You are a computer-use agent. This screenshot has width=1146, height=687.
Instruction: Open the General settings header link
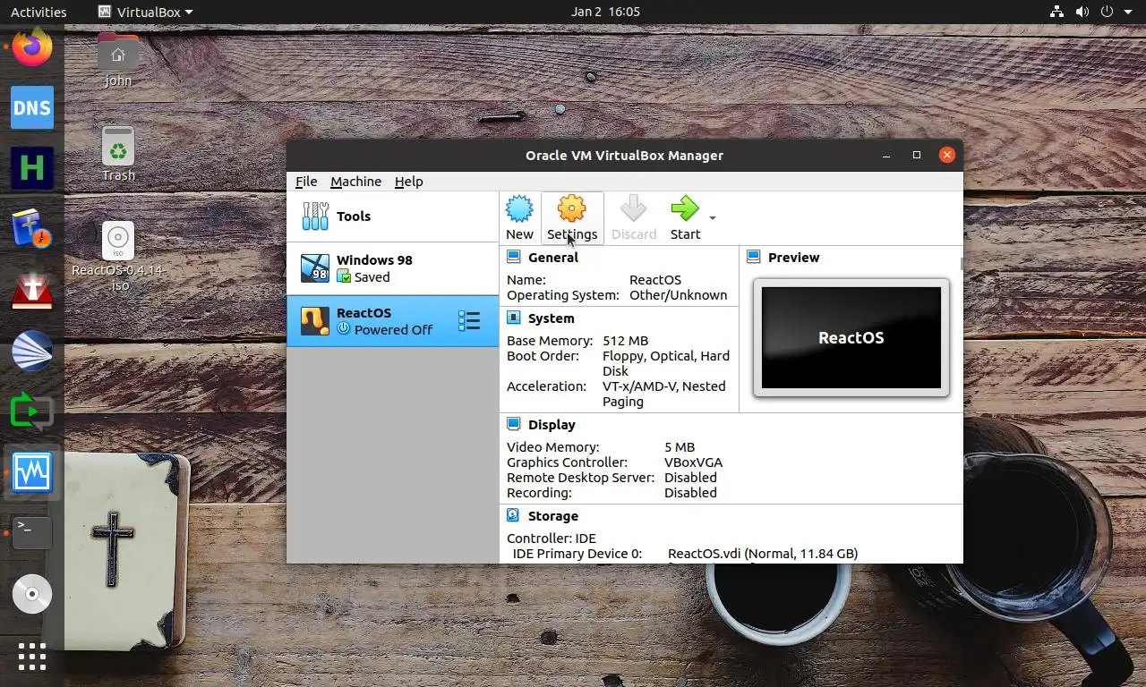point(553,258)
